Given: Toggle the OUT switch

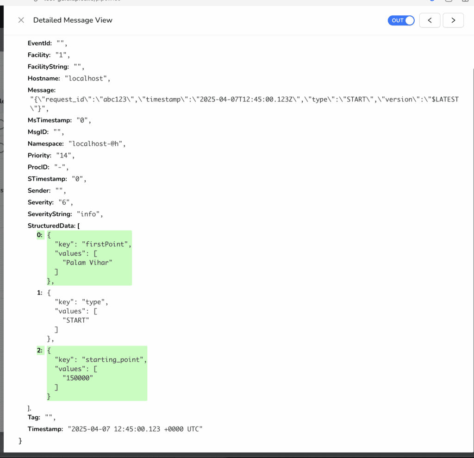Looking at the screenshot, I should [x=401, y=20].
